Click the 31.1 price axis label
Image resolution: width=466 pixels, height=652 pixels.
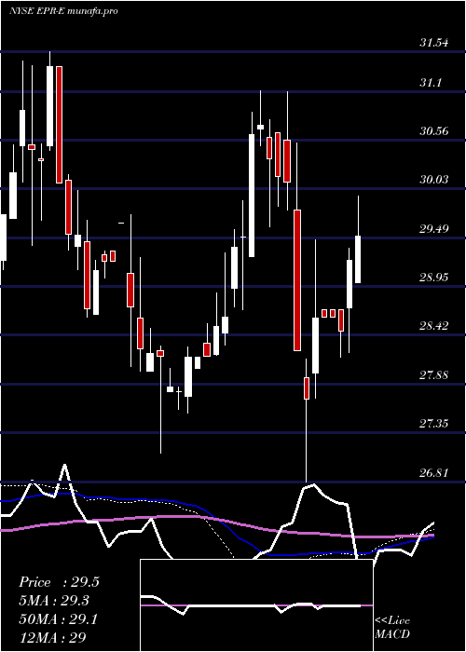(x=431, y=83)
